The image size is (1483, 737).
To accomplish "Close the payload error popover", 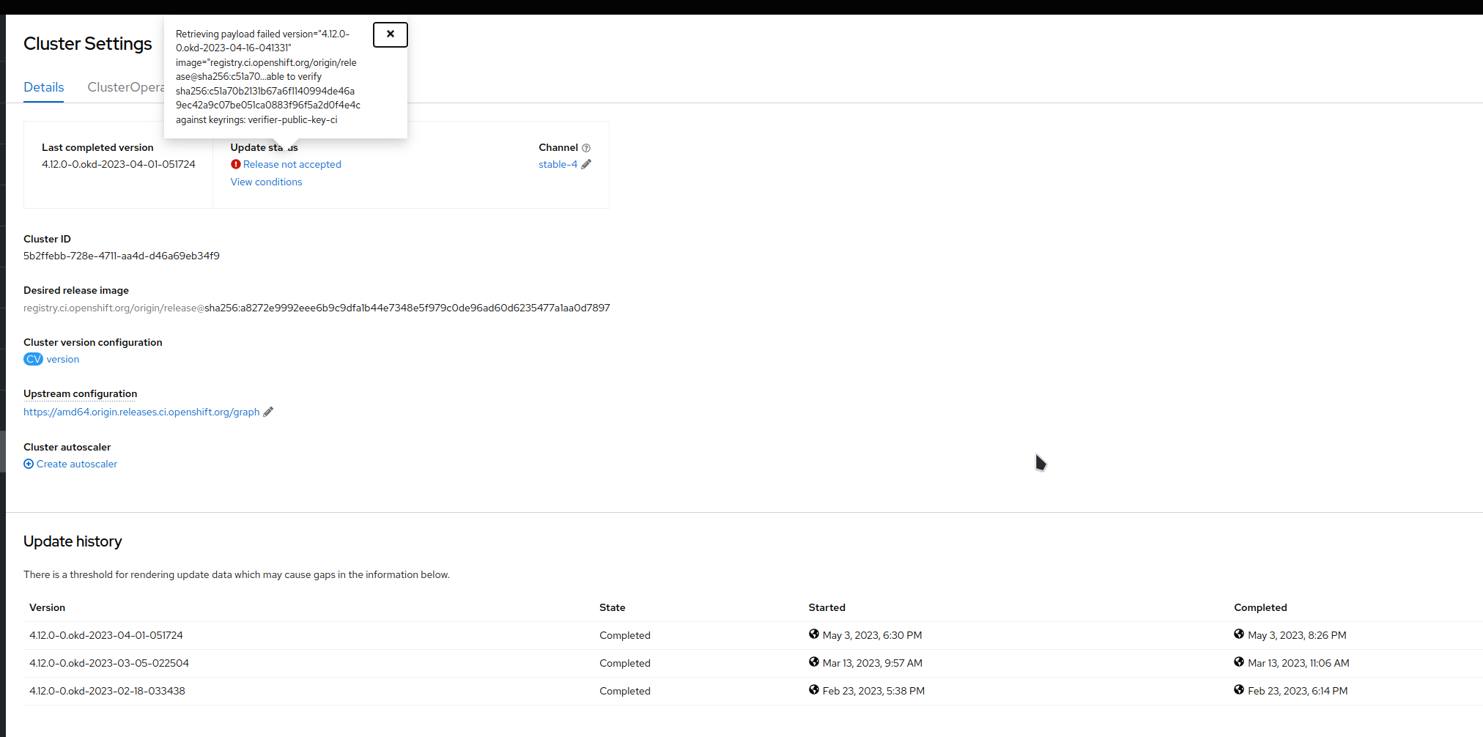I will (x=390, y=34).
